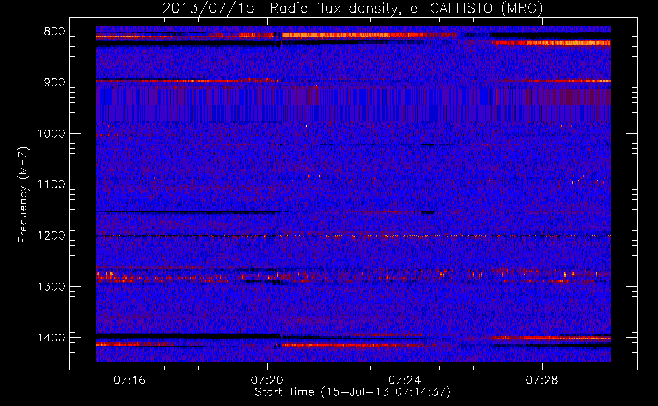Image resolution: width=658 pixels, height=406 pixels.
Task: Click the 800 frequency tick label
Action: [54, 32]
